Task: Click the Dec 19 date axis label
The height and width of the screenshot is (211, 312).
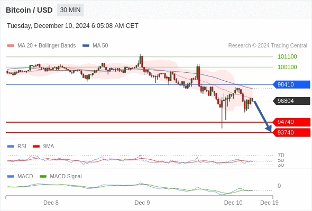Action: tap(269, 203)
